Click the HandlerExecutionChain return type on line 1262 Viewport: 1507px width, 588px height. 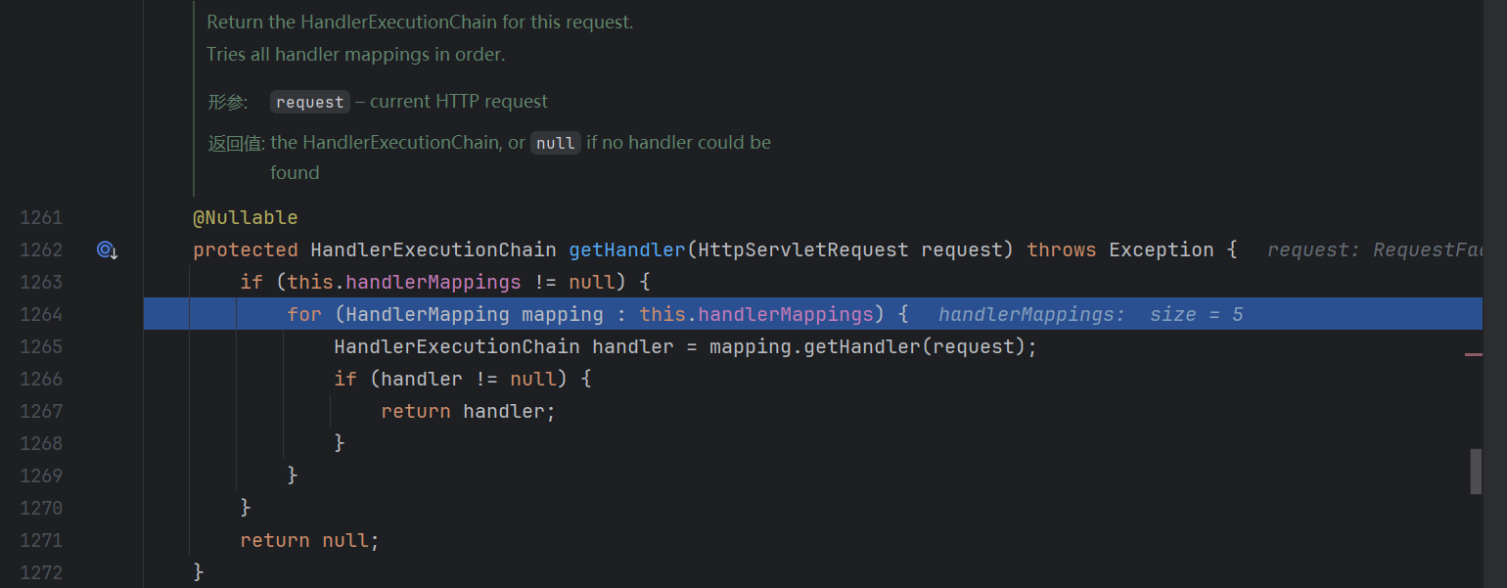(433, 249)
